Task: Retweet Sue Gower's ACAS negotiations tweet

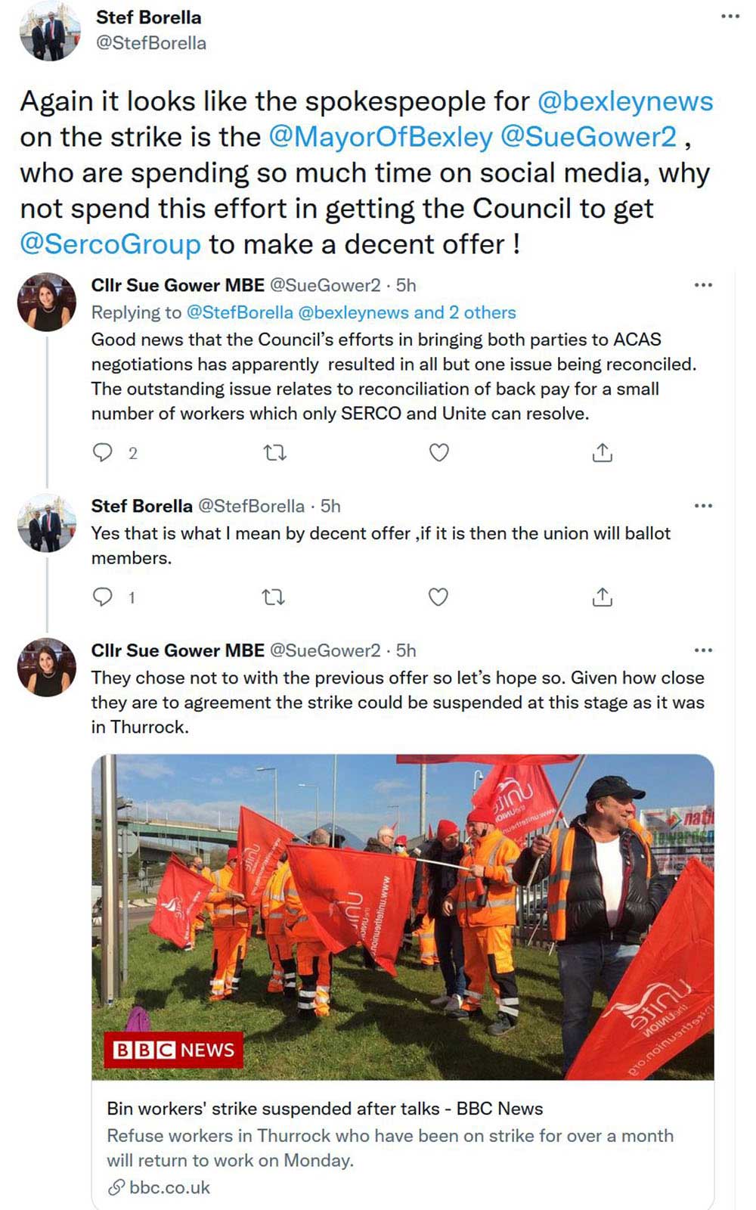Action: tap(274, 453)
